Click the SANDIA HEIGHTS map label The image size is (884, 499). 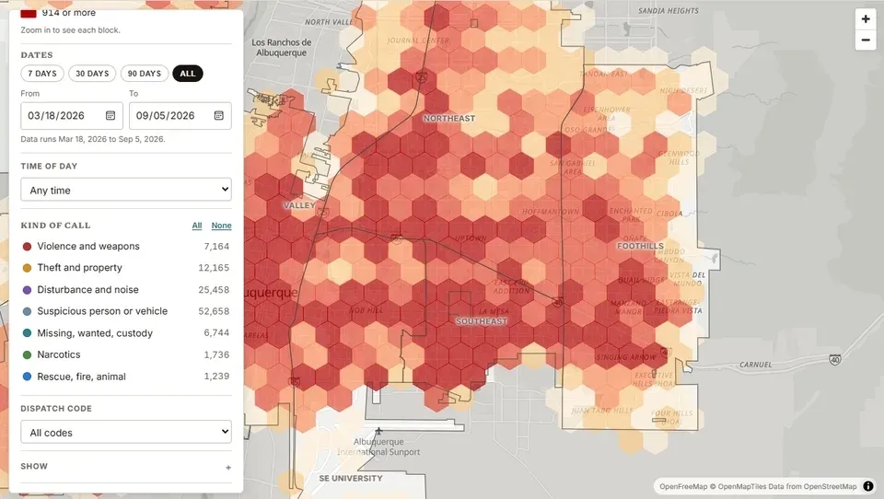(x=669, y=11)
